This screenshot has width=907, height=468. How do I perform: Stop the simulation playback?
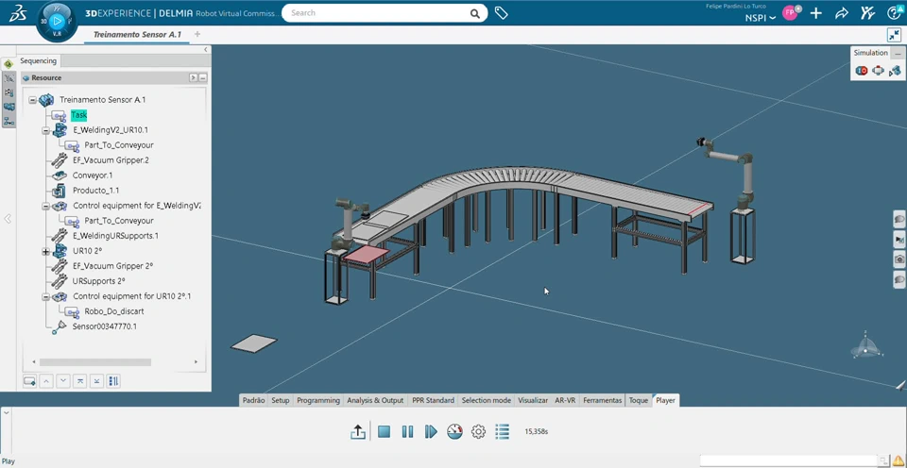(384, 431)
